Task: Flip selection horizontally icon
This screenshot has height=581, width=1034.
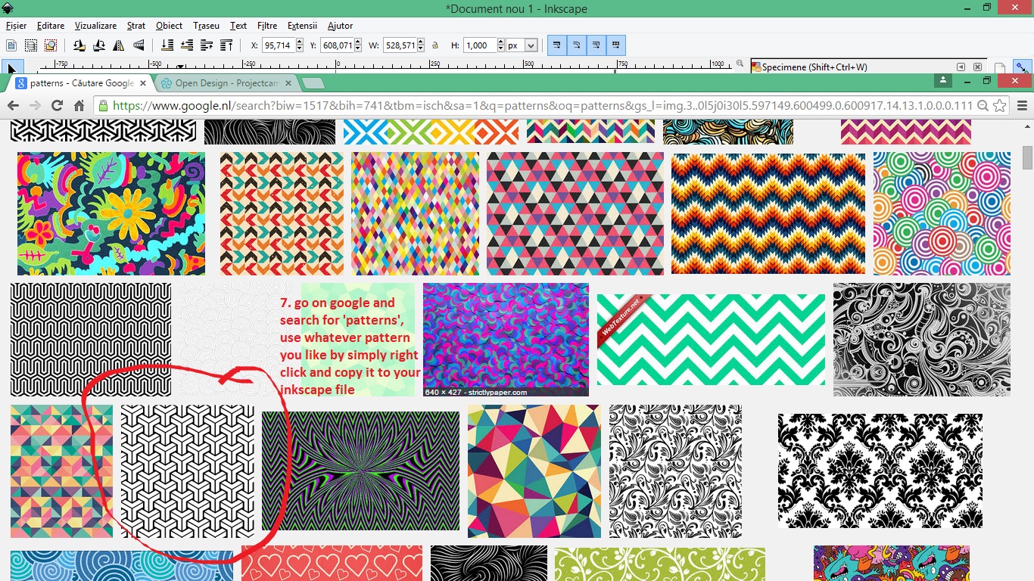Action: 119,45
